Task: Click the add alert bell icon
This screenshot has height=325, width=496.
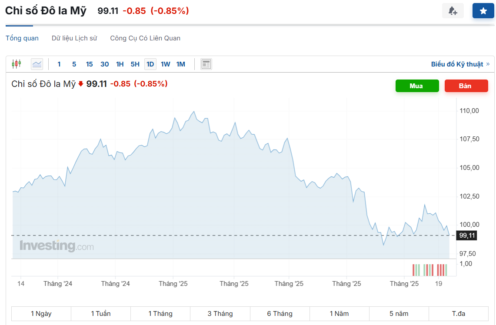Action: coord(453,11)
